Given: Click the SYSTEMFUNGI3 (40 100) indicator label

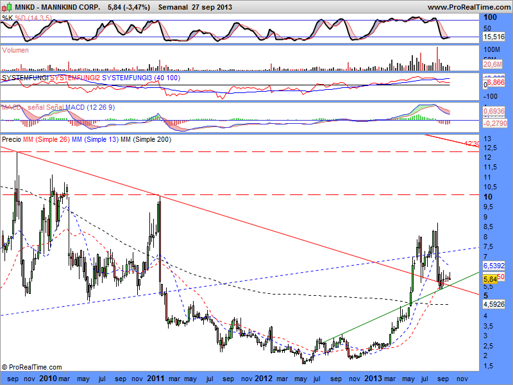Looking at the screenshot, I should (x=141, y=78).
